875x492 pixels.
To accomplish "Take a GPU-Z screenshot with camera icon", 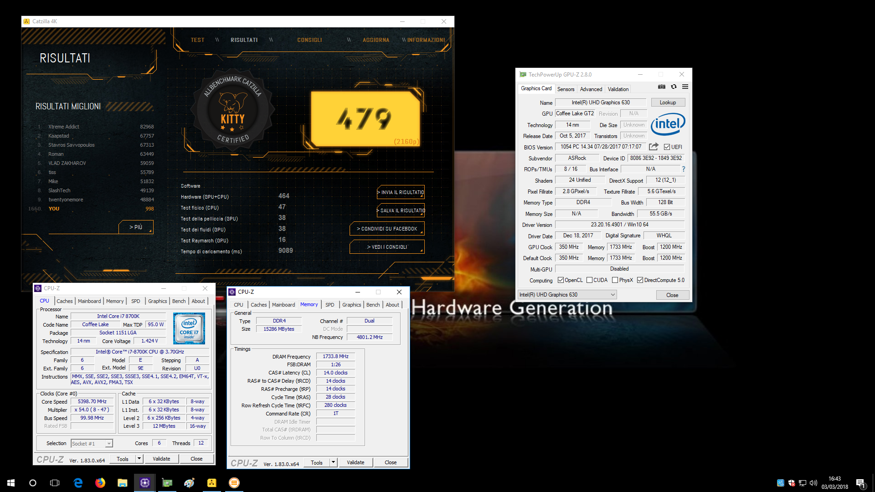I will [662, 87].
